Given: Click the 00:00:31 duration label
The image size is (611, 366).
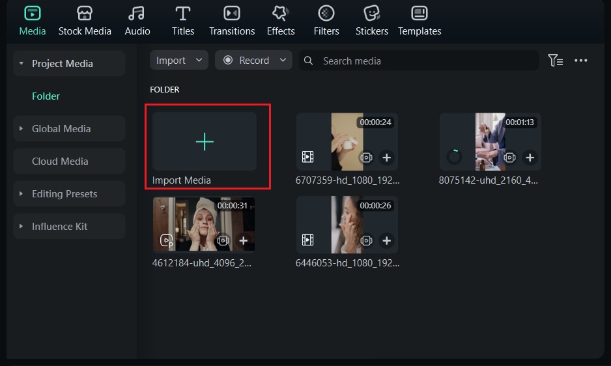Looking at the screenshot, I should [x=233, y=205].
